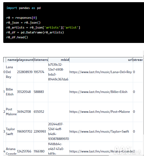The height and width of the screenshot is (156, 144).
Task: Click the 'name' column header
Action: (x=11, y=60)
